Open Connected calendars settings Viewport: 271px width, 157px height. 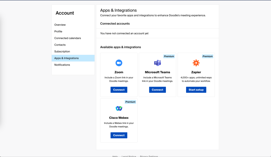click(x=68, y=38)
